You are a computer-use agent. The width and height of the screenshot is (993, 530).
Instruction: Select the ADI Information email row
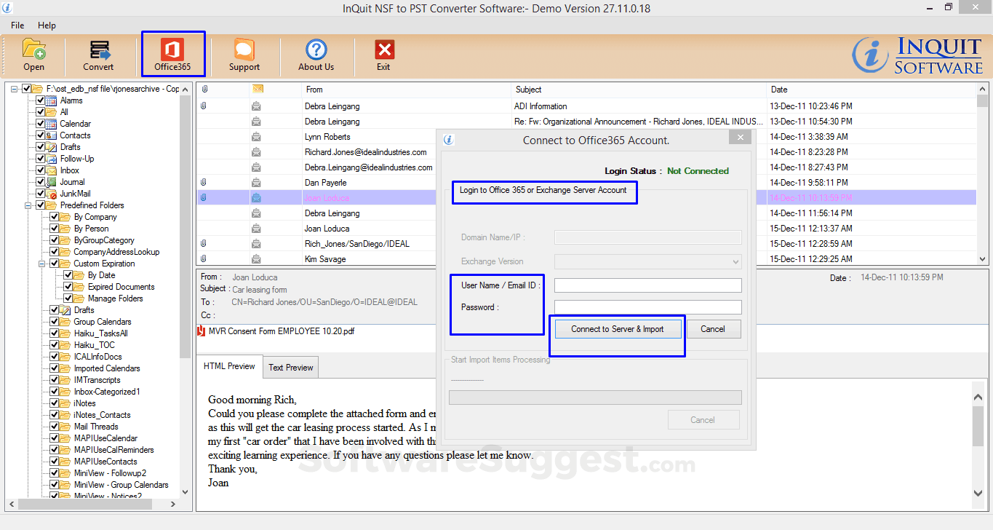click(586, 106)
